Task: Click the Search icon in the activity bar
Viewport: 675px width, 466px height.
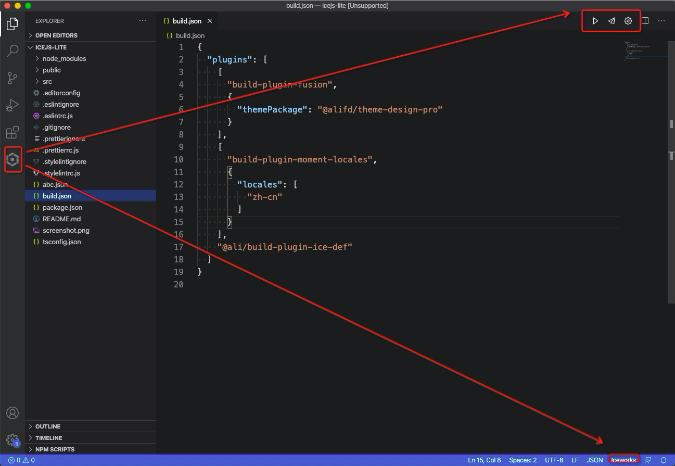Action: (x=12, y=51)
